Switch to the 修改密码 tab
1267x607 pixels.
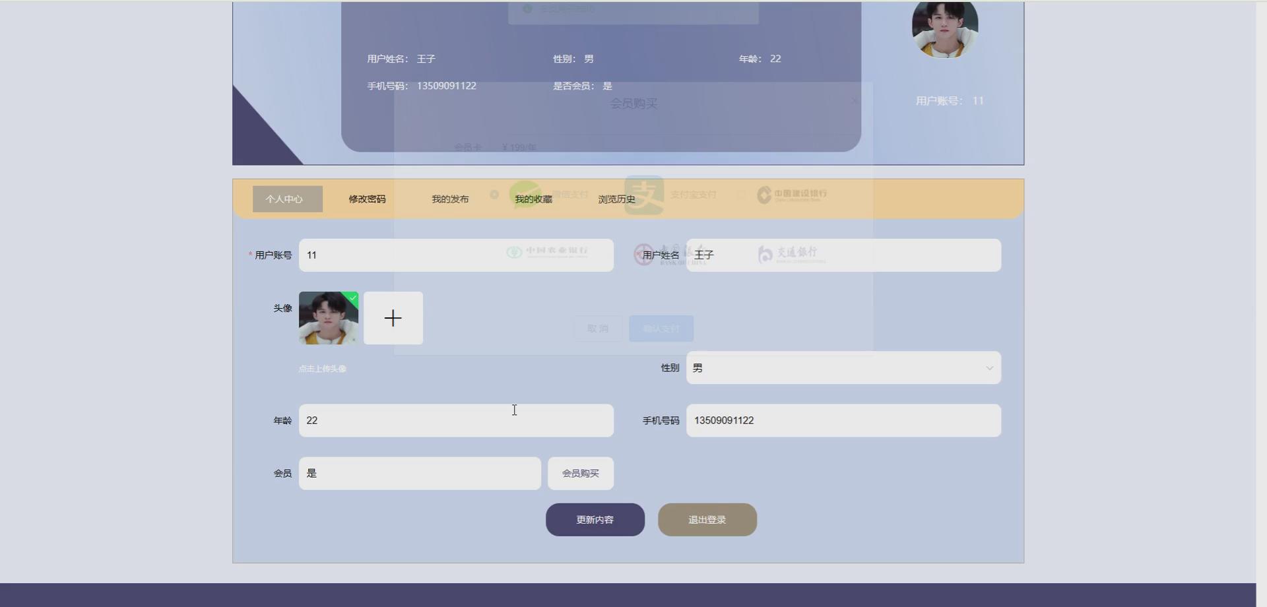[x=367, y=199]
